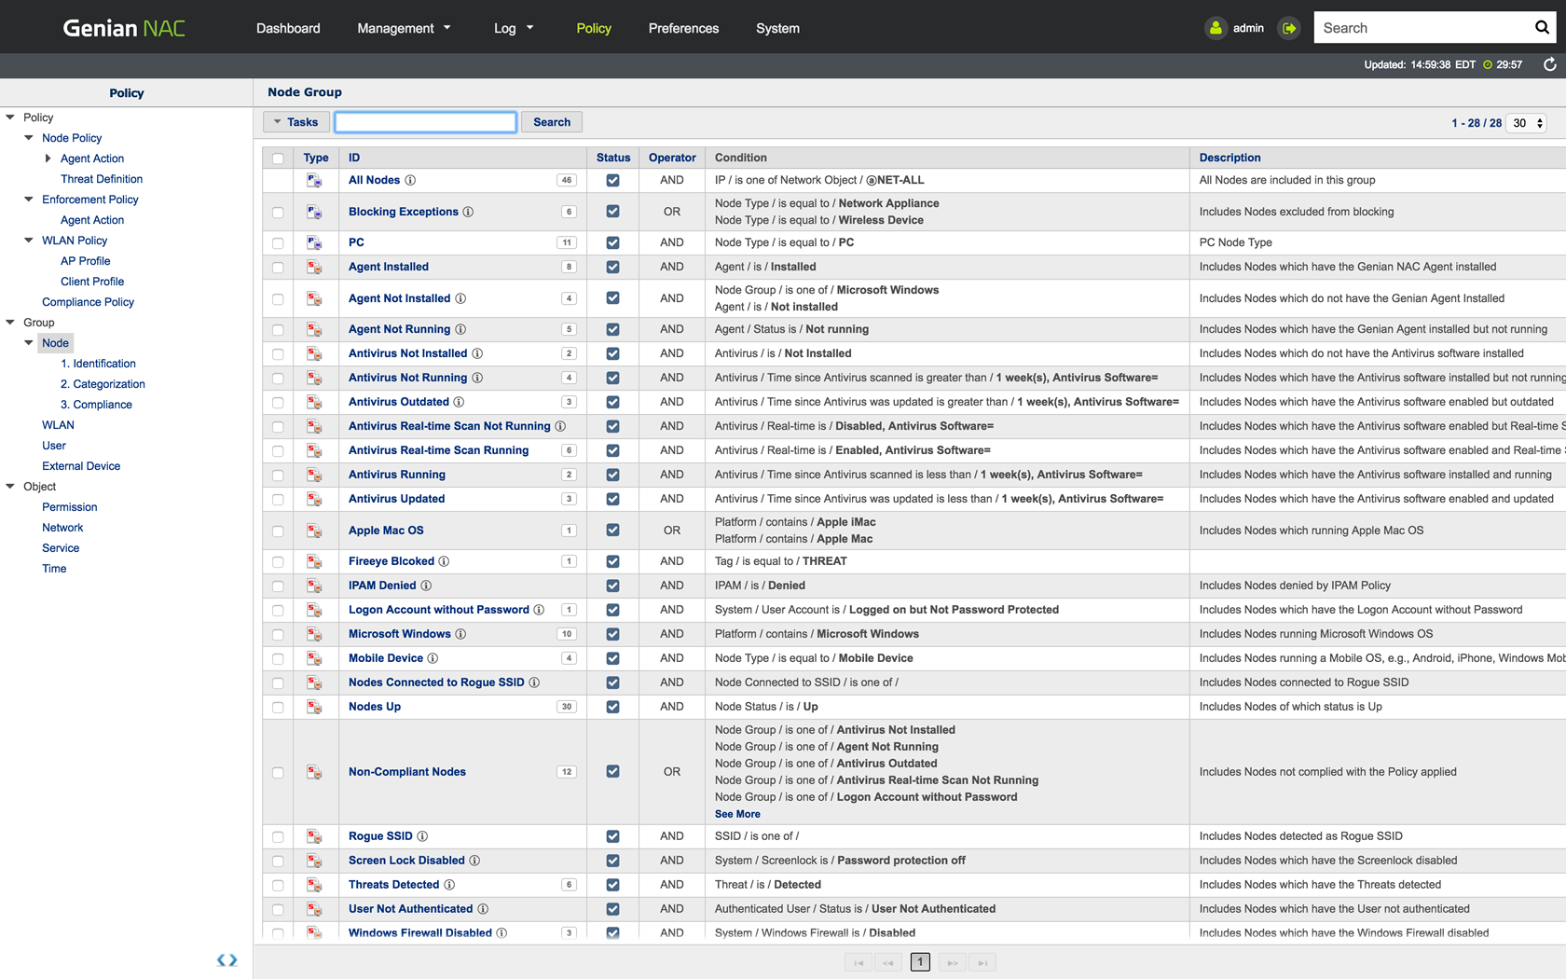Go to the Dashboard menu item

coord(288,28)
